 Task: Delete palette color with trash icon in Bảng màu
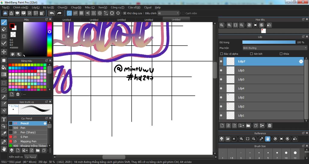[x=18, y=94]
